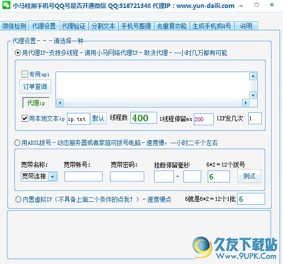Click the 线程数 field showing 400
The image size is (283, 264).
[144, 118]
